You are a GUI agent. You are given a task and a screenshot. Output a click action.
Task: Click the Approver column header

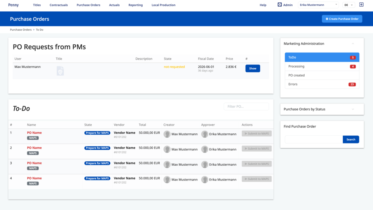[208, 125]
